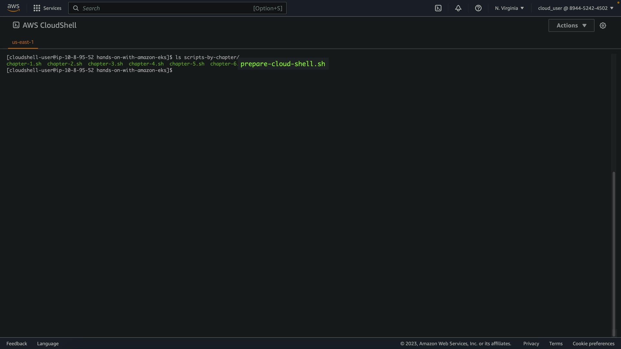This screenshot has height=349, width=621.
Task: Open CloudShell preferences gear icon
Action: click(x=603, y=26)
